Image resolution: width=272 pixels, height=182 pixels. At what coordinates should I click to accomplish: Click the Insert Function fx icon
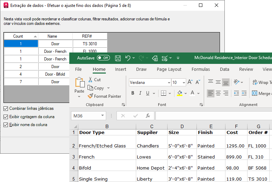coord(148,116)
